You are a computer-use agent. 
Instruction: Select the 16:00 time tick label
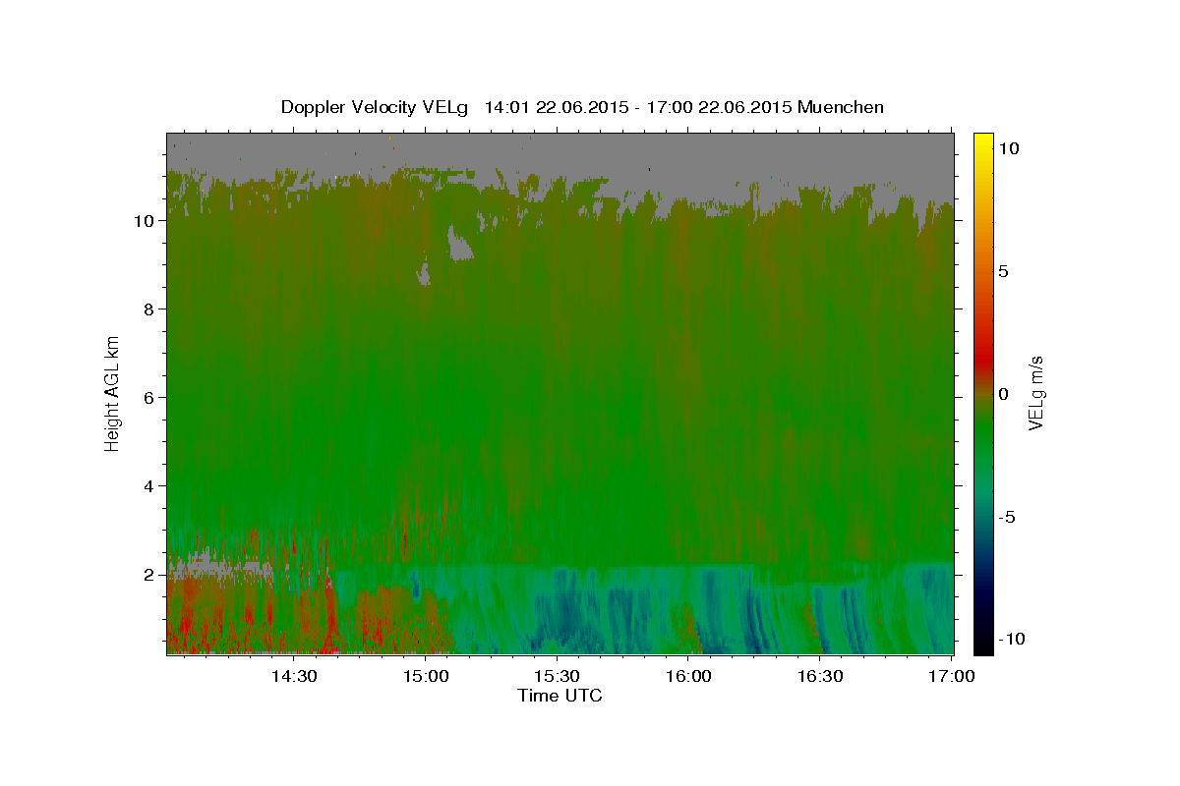[x=688, y=676]
